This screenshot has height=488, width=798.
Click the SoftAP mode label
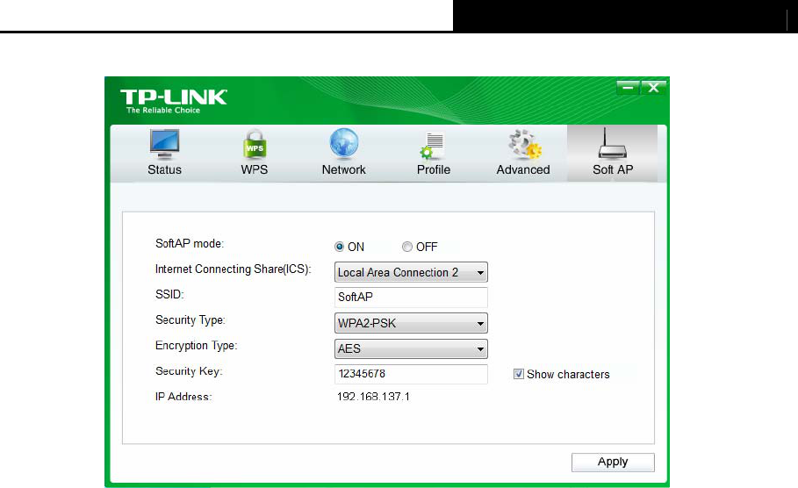coord(190,244)
